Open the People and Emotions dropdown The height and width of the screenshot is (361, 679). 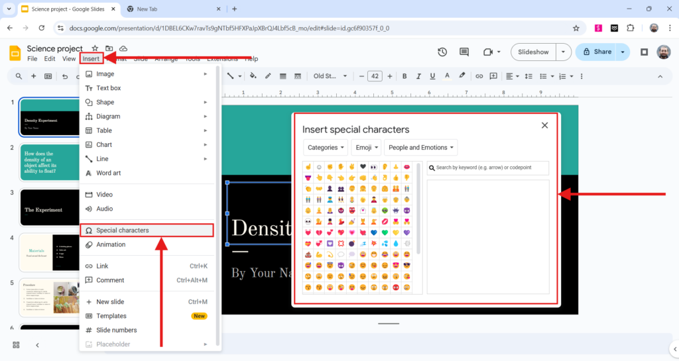[420, 148]
